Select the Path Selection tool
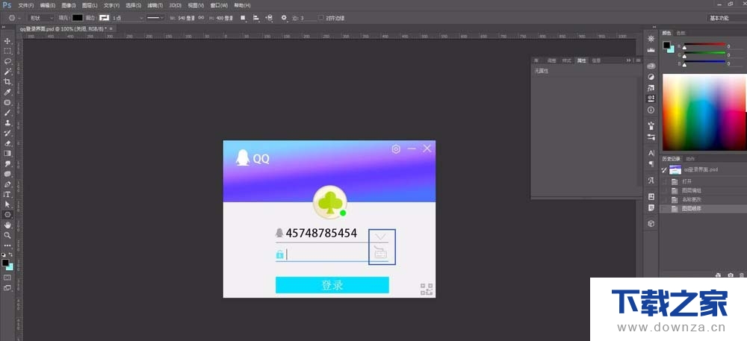The image size is (747, 341). 7,204
